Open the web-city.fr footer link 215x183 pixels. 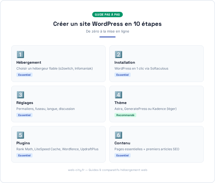coord(107,170)
